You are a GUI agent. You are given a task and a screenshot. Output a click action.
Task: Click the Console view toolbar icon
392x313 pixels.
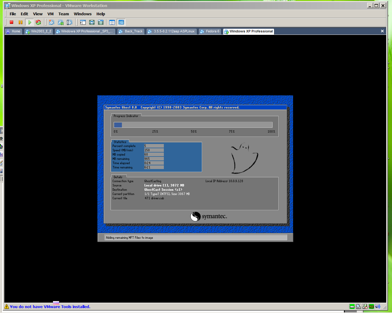click(x=121, y=22)
